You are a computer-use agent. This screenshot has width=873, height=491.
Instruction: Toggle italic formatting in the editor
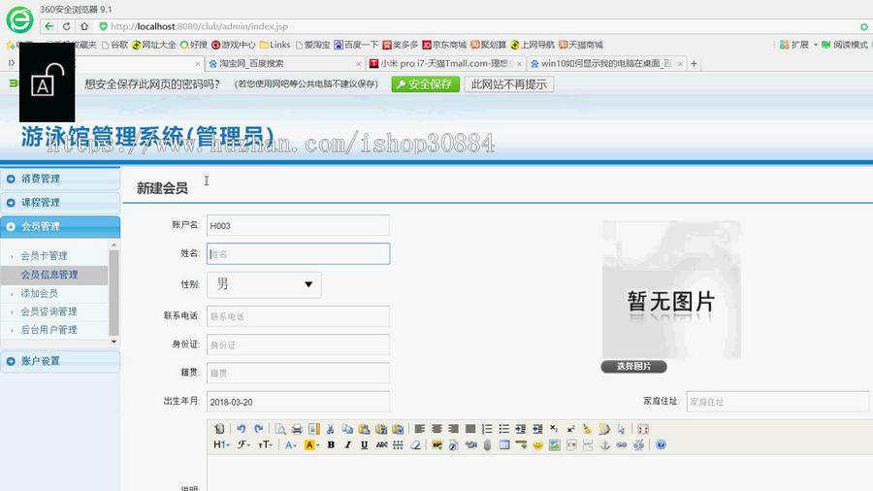click(347, 444)
